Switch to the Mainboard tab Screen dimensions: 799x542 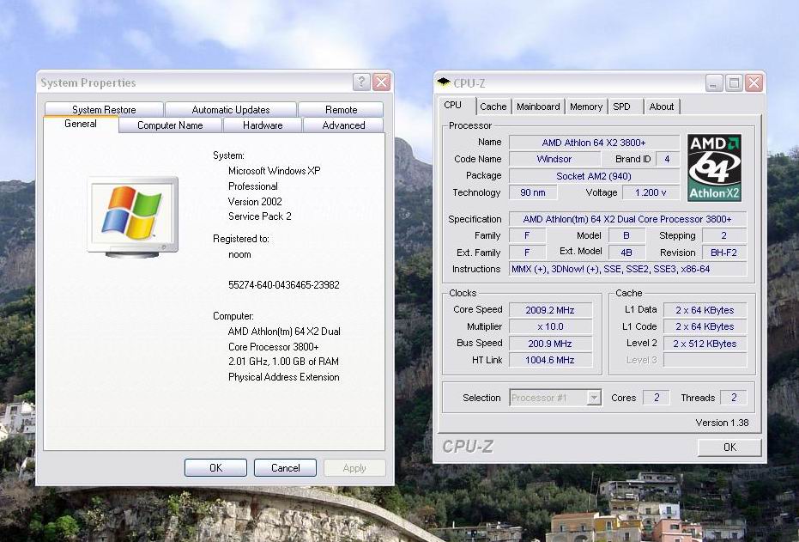[538, 107]
